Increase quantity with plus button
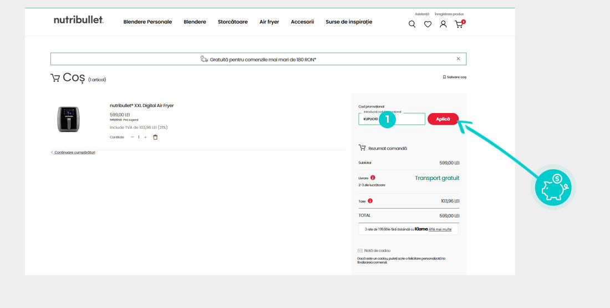610x308 pixels. (x=145, y=137)
